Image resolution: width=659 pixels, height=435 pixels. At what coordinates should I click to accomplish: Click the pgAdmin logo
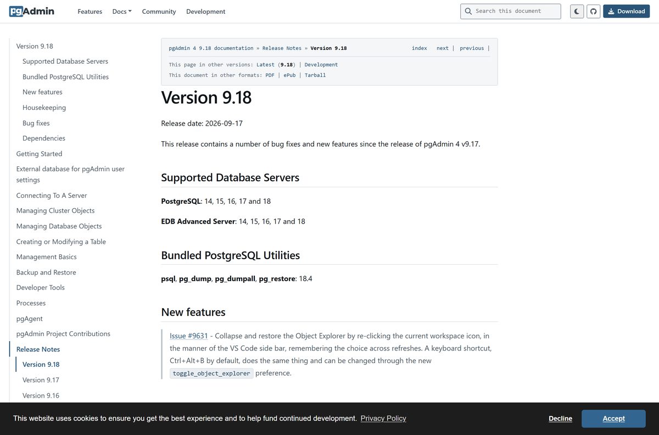31,11
